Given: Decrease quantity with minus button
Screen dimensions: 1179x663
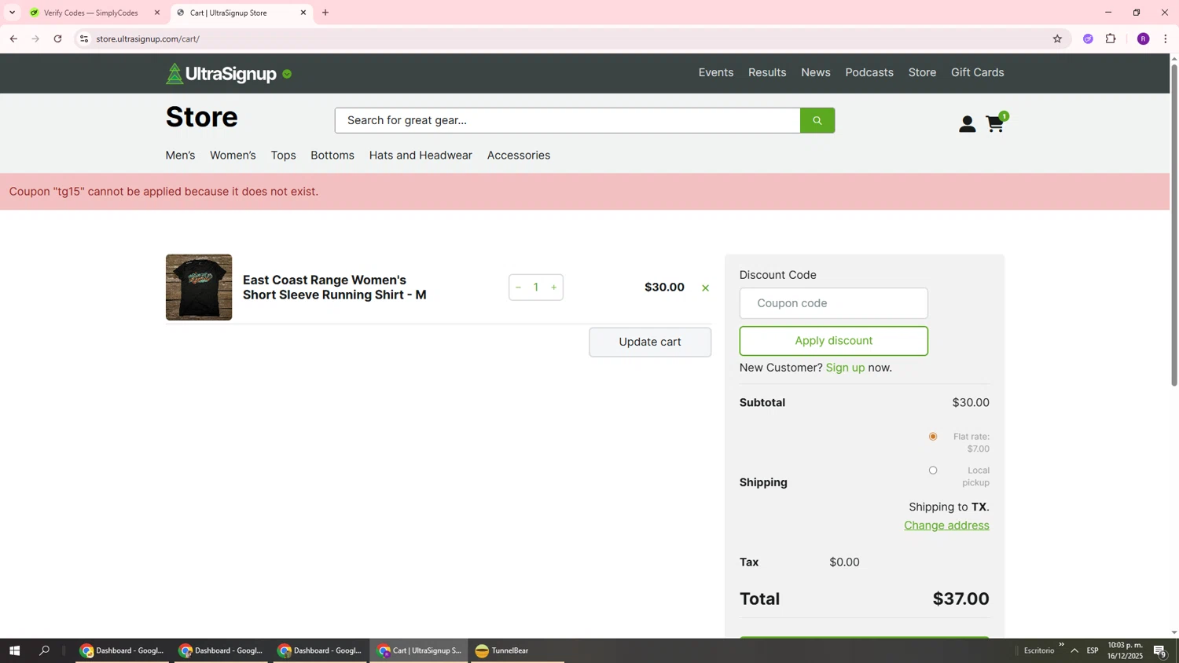Looking at the screenshot, I should (518, 288).
